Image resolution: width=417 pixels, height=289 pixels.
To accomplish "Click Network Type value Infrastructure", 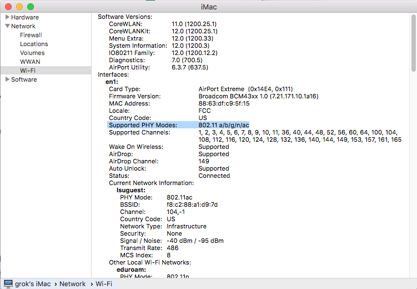I will coord(187,226).
